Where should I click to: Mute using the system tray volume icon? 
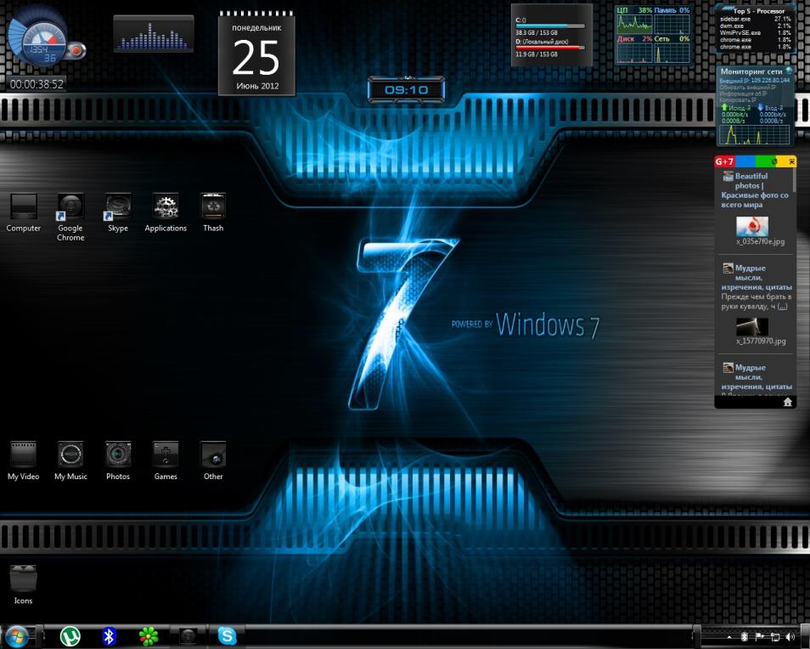790,636
